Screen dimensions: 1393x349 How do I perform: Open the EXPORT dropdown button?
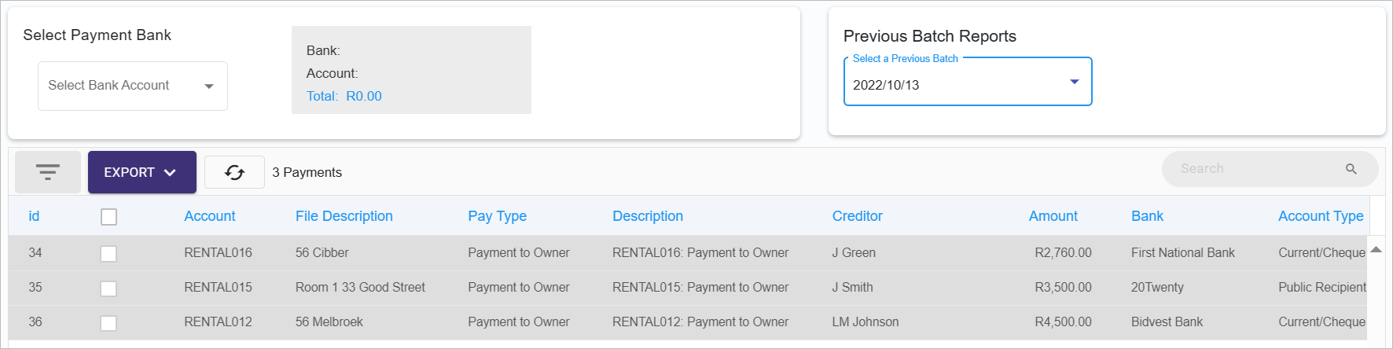point(142,172)
